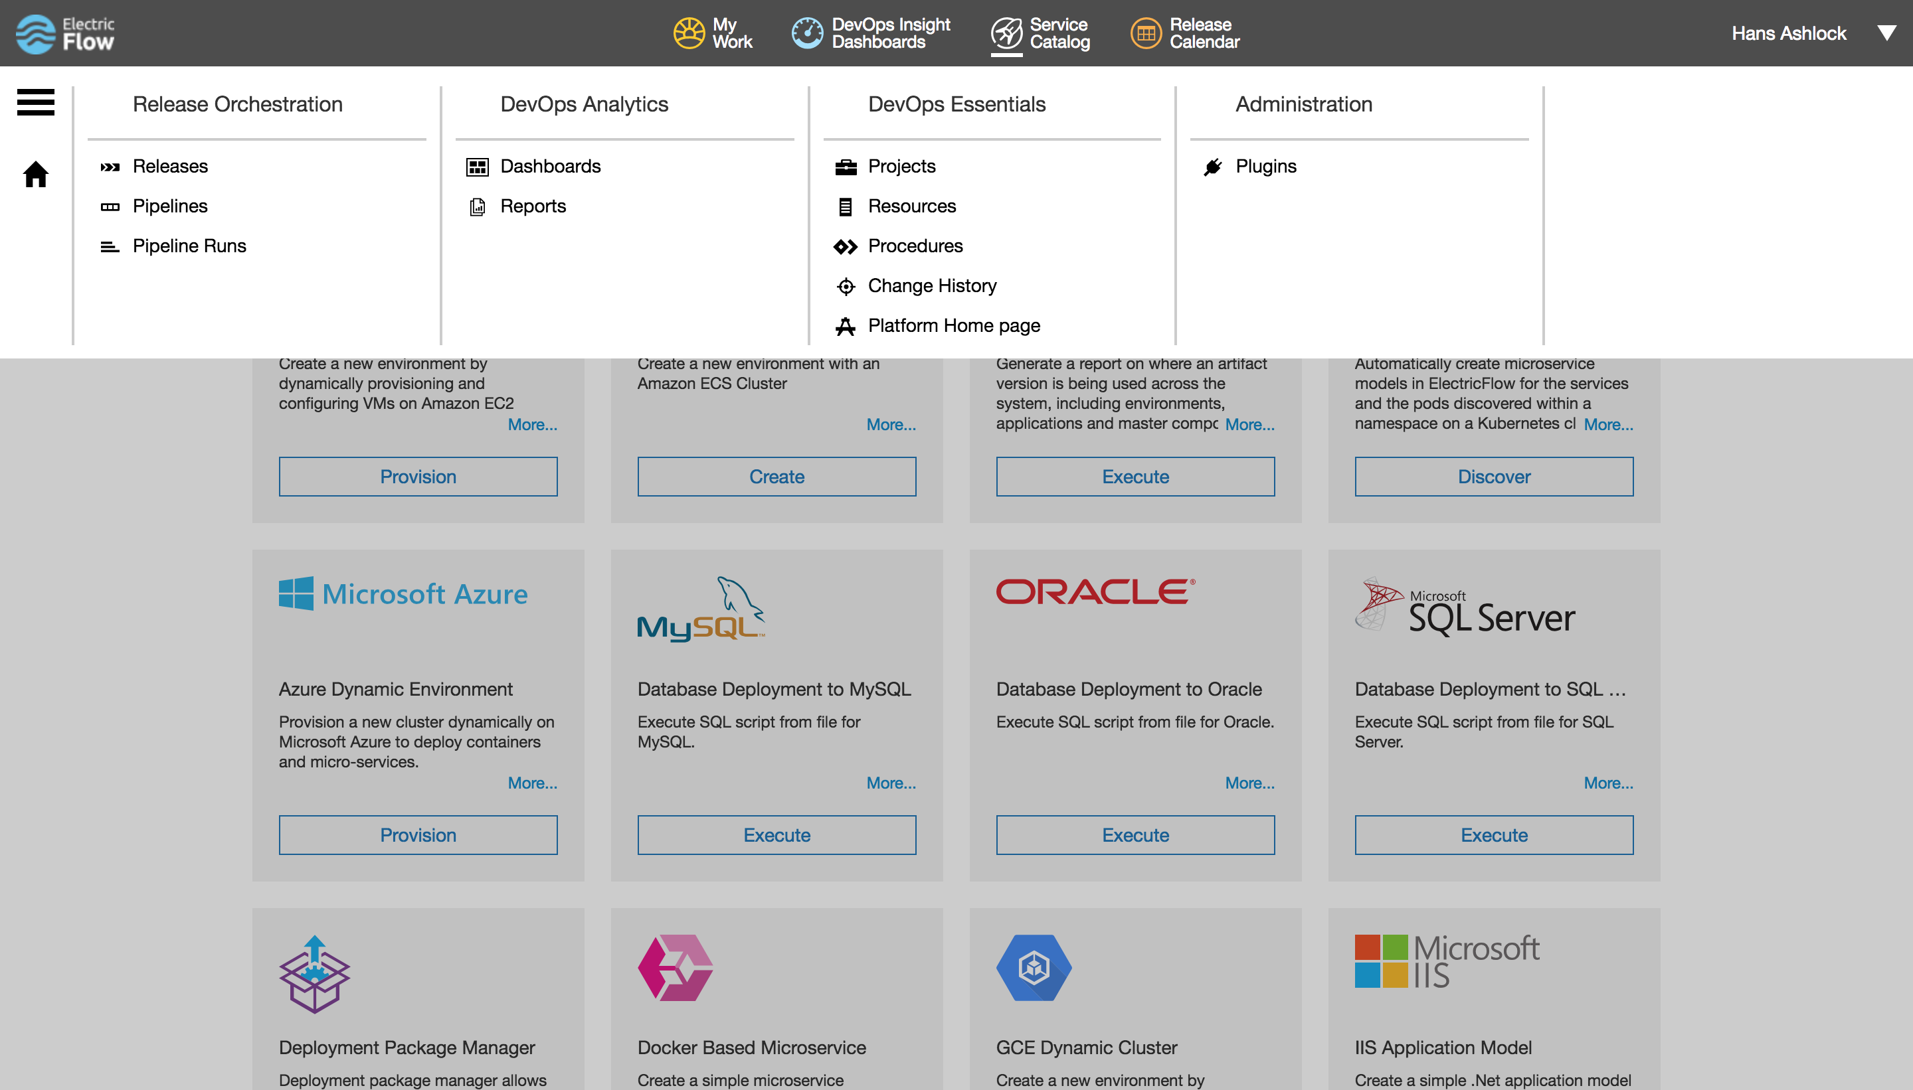The image size is (1913, 1090).
Task: Select Plugins menu item
Action: tap(1266, 166)
